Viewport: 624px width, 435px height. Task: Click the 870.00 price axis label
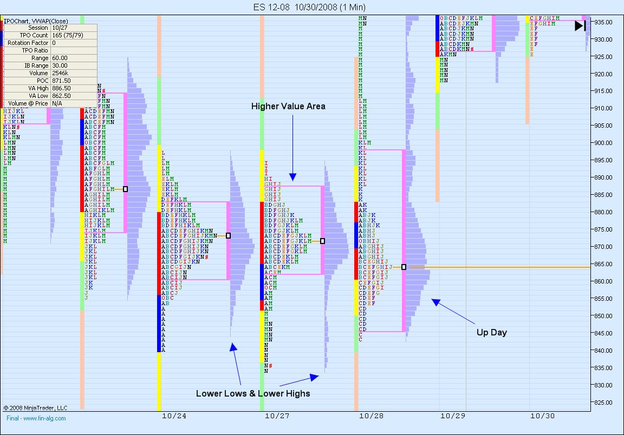(x=603, y=247)
